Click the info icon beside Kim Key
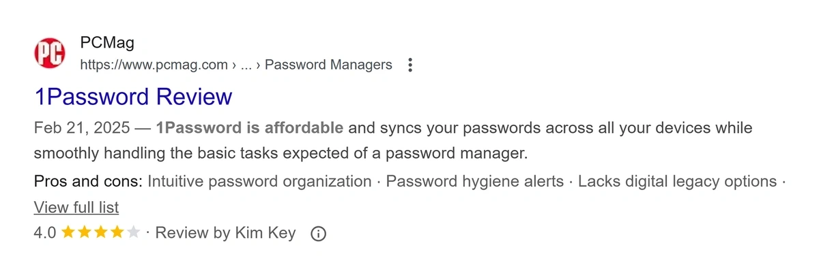Image resolution: width=819 pixels, height=276 pixels. 318,234
